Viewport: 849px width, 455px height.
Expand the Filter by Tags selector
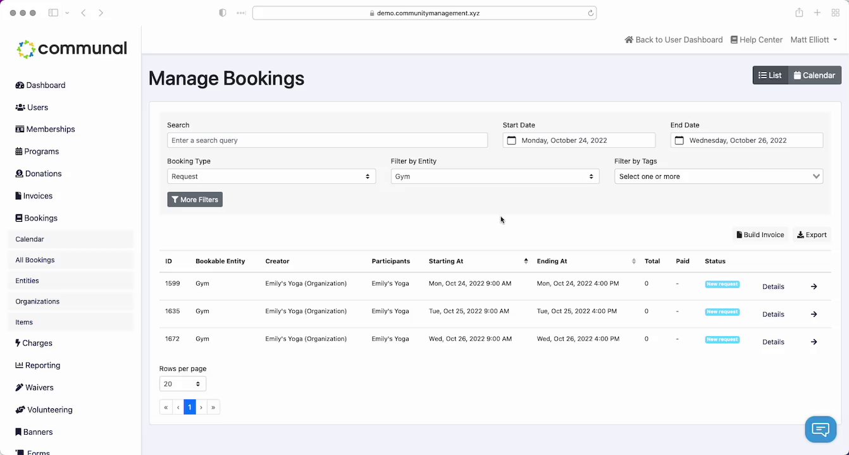click(719, 176)
